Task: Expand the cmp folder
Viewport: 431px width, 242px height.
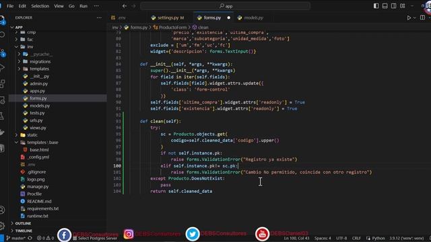Action: 32,32
